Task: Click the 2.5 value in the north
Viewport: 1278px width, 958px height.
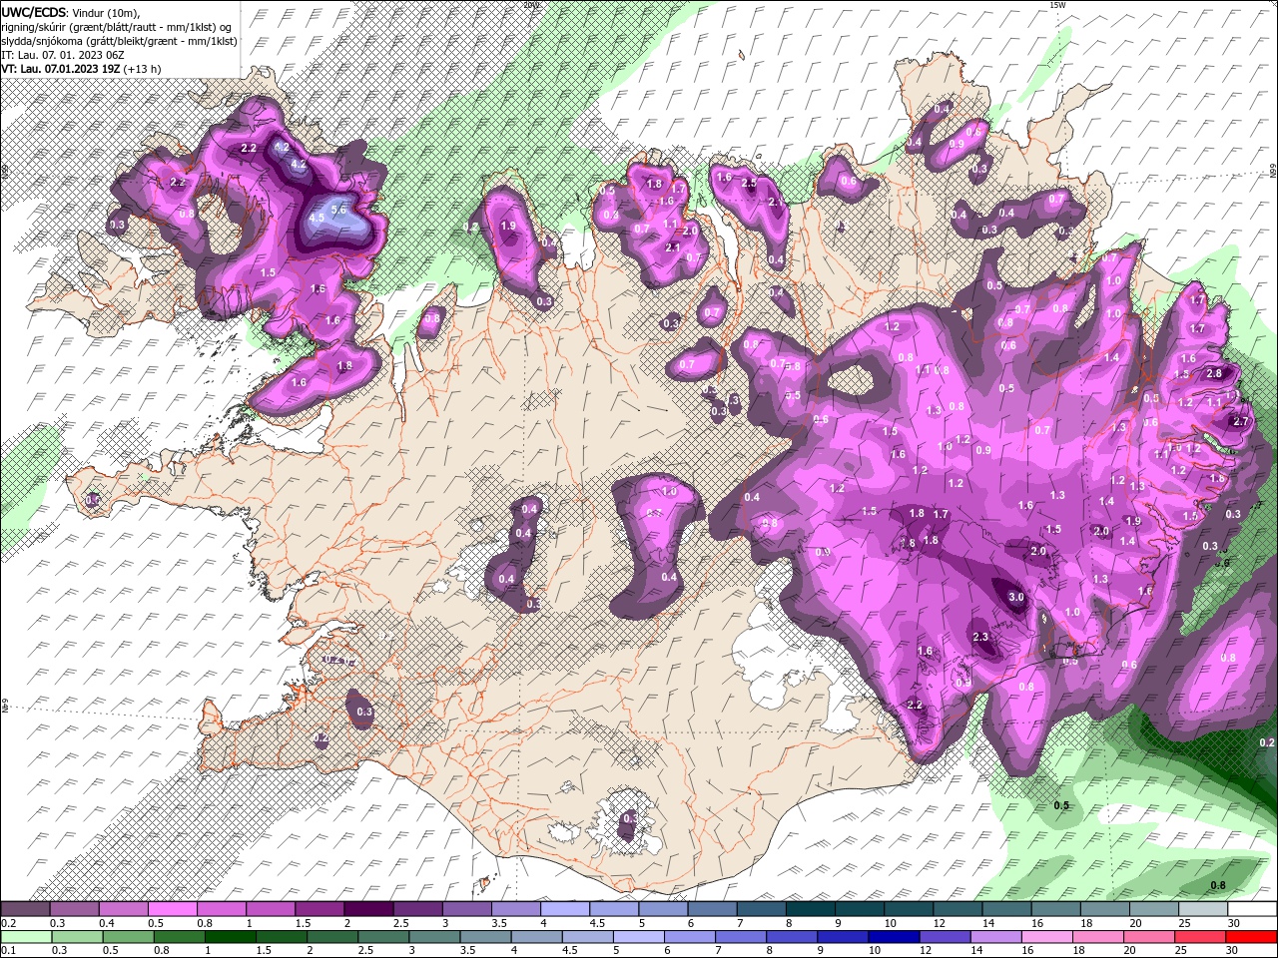Action: click(x=749, y=184)
